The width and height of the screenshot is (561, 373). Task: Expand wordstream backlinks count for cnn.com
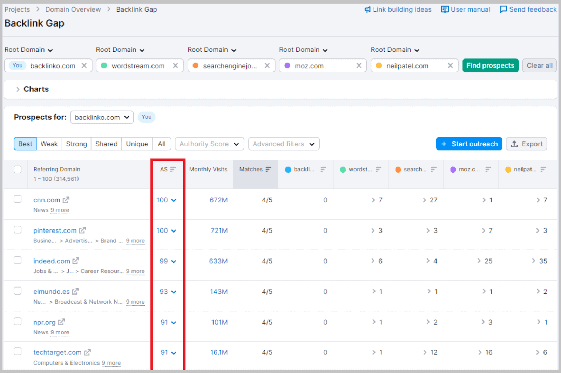[377, 200]
